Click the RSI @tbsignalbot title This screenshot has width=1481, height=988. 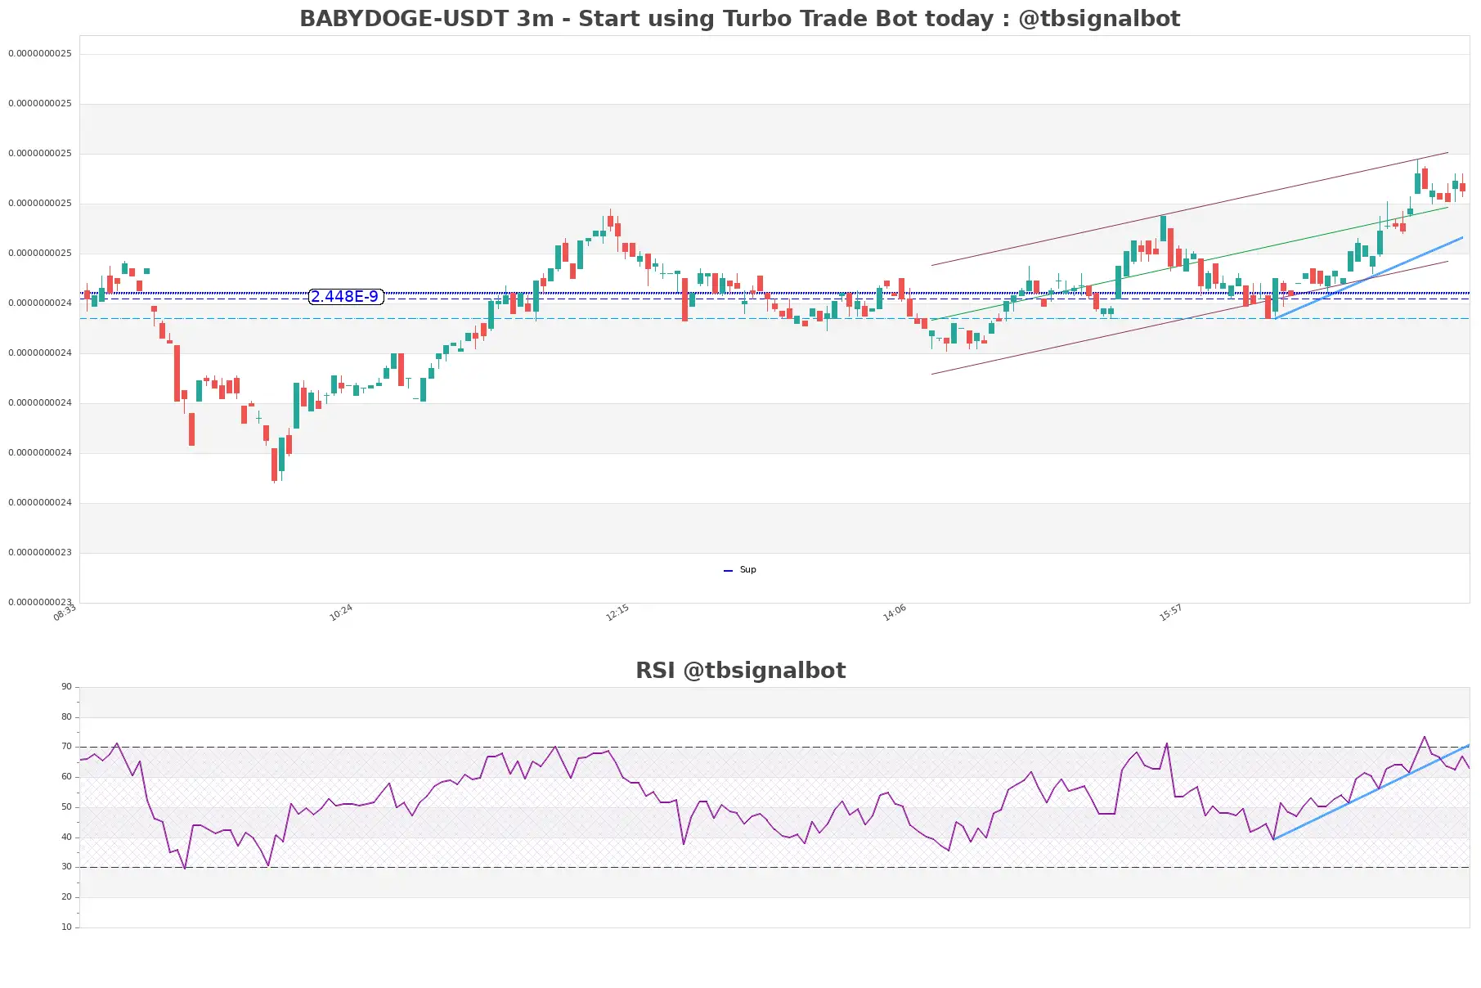(740, 670)
